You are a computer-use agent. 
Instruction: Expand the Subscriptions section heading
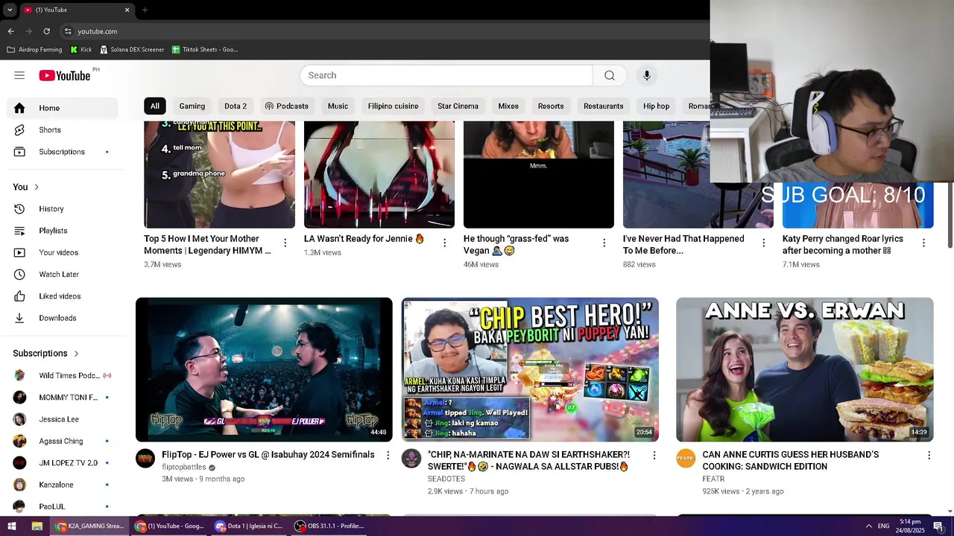(x=46, y=354)
